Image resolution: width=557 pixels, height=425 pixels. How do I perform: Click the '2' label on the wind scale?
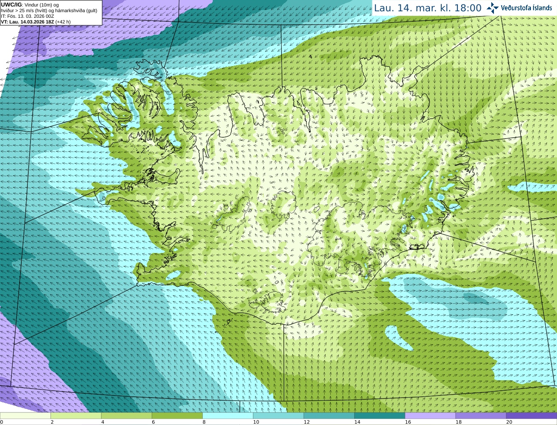coord(52,422)
